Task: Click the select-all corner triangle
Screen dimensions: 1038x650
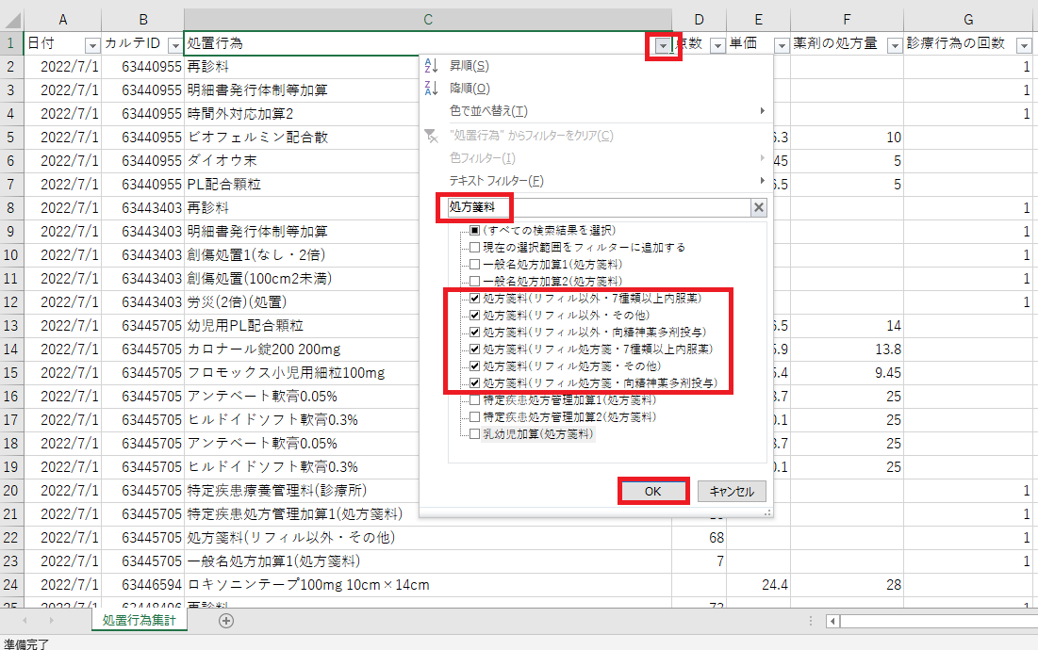Action: point(12,20)
